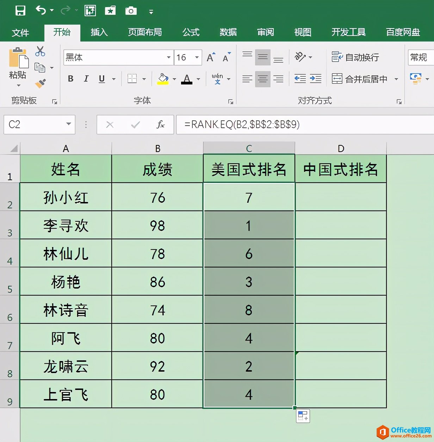Click the fx Insert Function icon
The height and width of the screenshot is (442, 434).
tap(161, 125)
